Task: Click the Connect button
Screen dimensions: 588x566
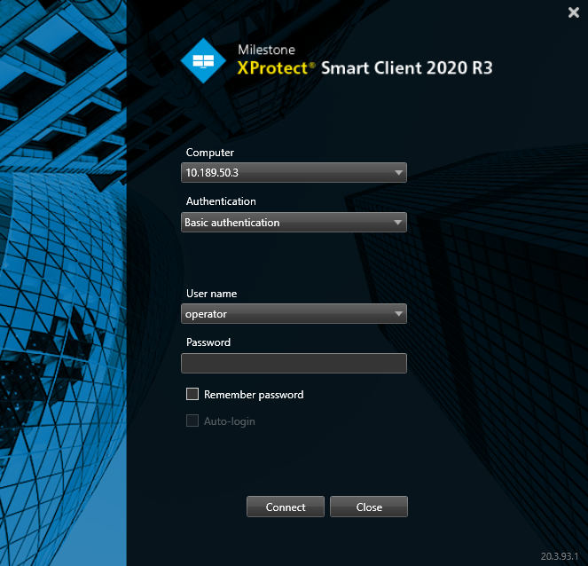Action: [286, 507]
